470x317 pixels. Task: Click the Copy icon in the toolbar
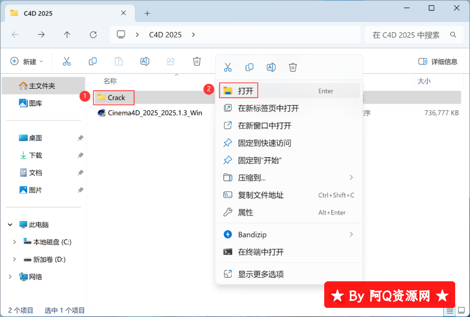point(93,61)
